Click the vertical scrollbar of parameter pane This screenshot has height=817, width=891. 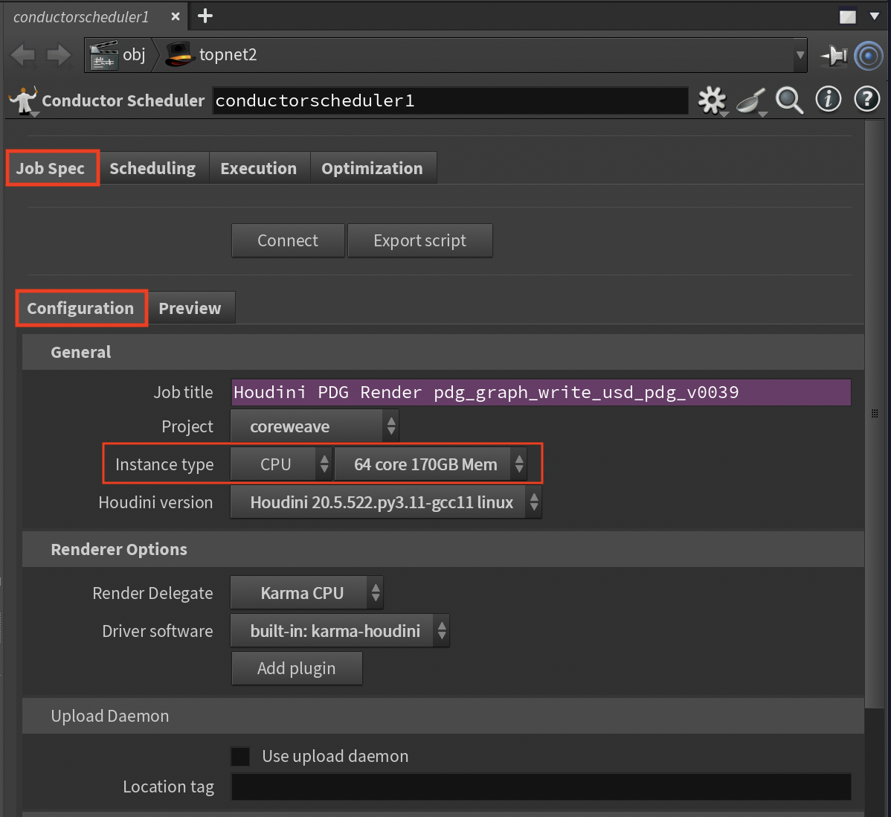point(873,413)
